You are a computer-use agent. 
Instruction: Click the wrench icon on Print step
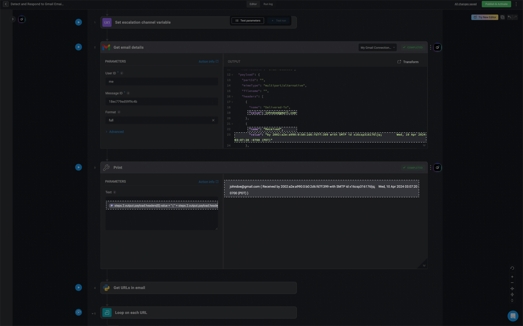(x=106, y=168)
